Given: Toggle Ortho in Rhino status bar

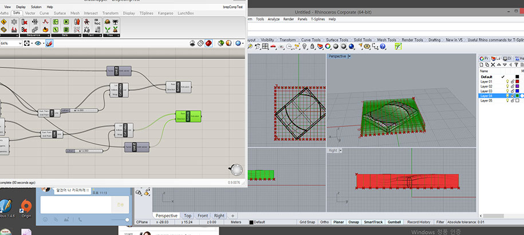Looking at the screenshot, I should [324, 222].
